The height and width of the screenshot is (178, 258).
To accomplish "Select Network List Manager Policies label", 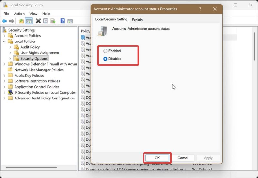I will coord(39,70).
